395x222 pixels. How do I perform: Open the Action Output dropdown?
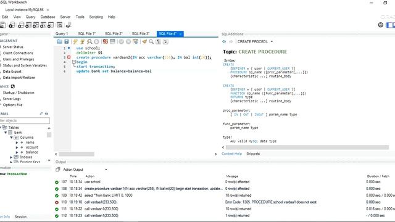click(x=106, y=170)
